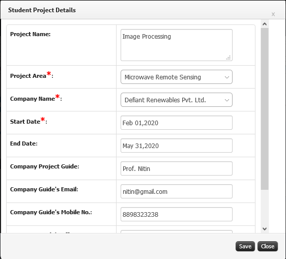Click the Project Area label text
Image resolution: width=286 pixels, height=259 pixels.
28,76
